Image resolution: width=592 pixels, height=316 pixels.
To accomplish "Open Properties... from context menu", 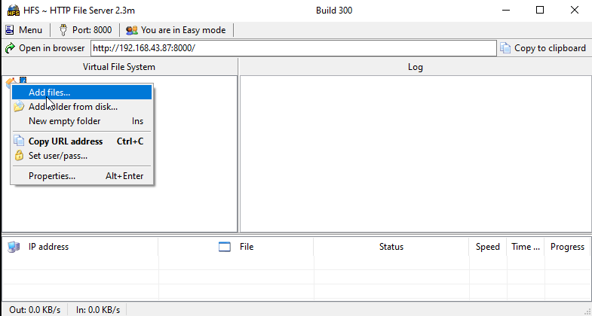I will pyautogui.click(x=81, y=176).
